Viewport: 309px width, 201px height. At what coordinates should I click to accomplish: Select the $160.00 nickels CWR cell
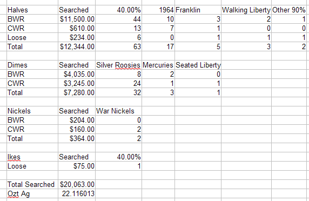[77, 129]
